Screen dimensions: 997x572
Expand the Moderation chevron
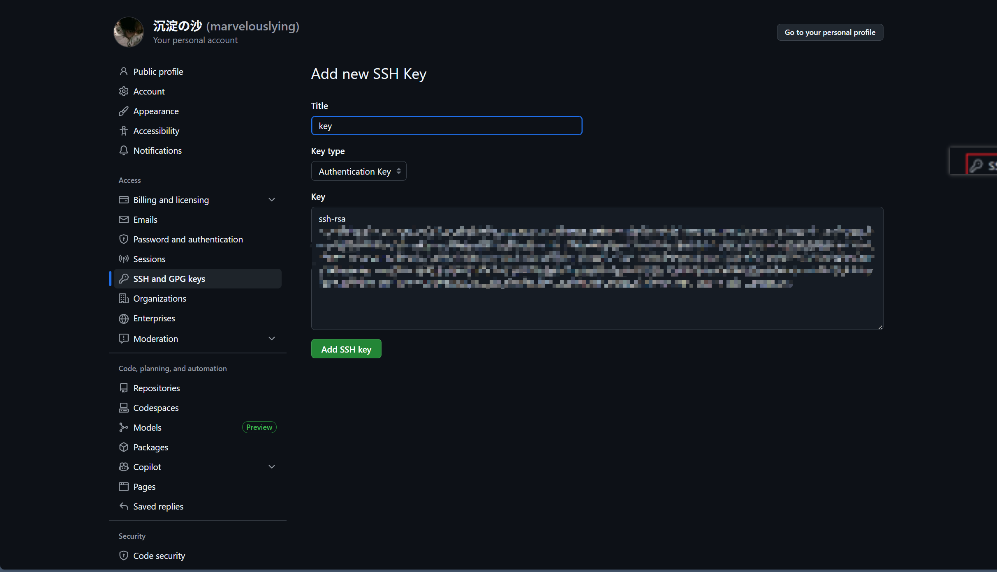271,339
